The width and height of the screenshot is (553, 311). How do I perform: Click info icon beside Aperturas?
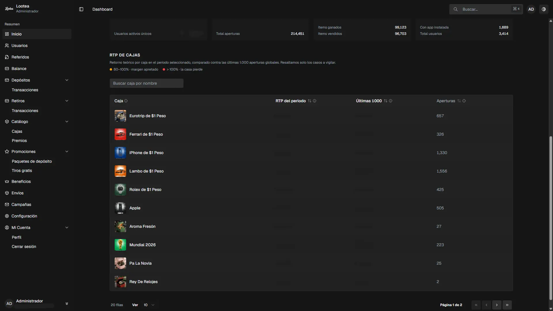point(464,101)
